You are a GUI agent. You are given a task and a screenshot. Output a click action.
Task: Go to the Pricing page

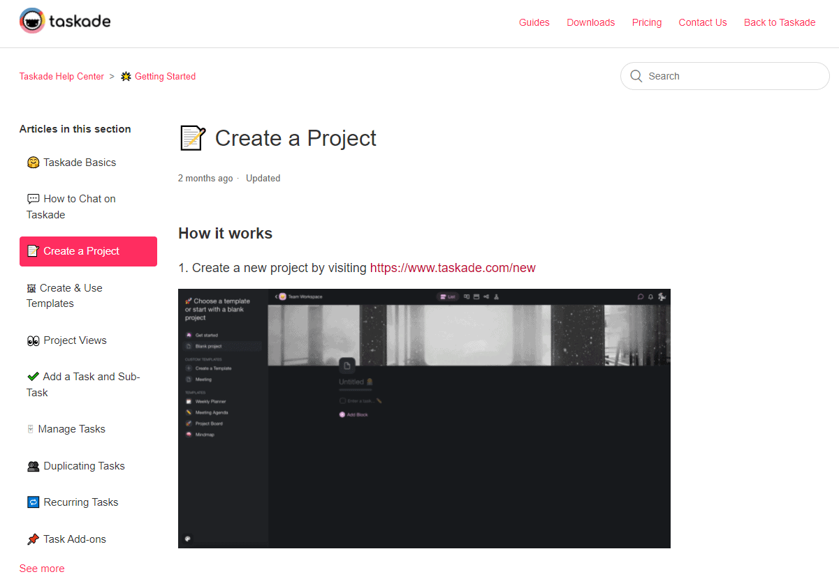tap(647, 22)
